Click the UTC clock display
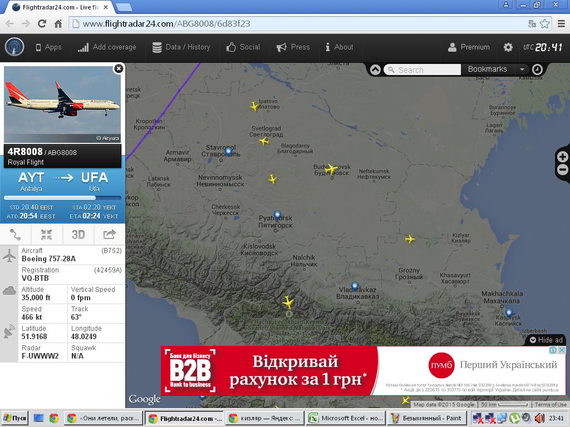The width and height of the screenshot is (570, 427). coord(543,47)
